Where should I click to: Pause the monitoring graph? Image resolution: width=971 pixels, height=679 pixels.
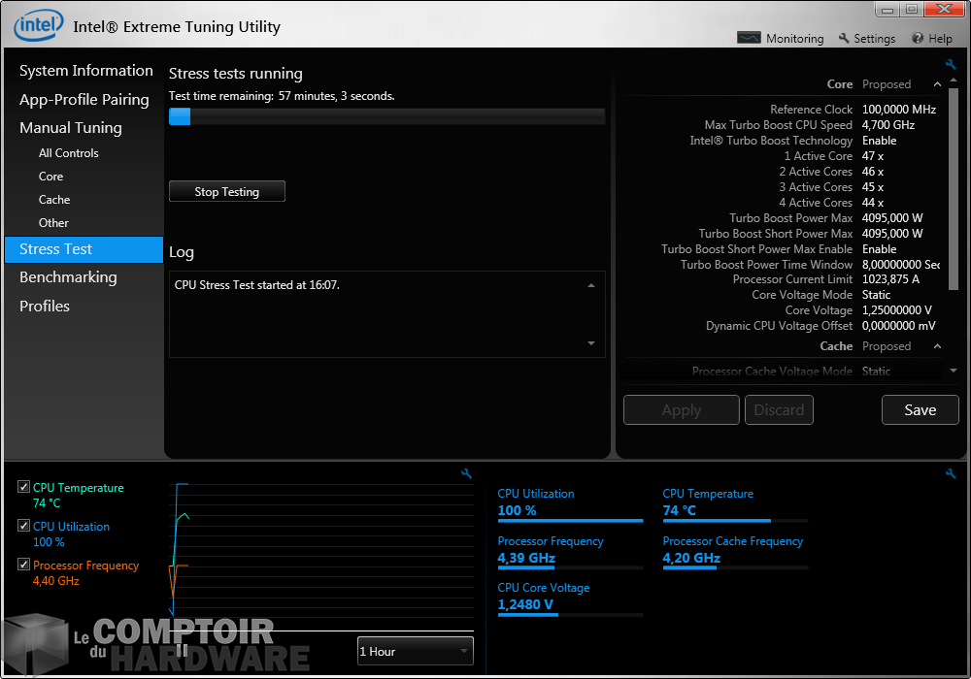[x=182, y=651]
